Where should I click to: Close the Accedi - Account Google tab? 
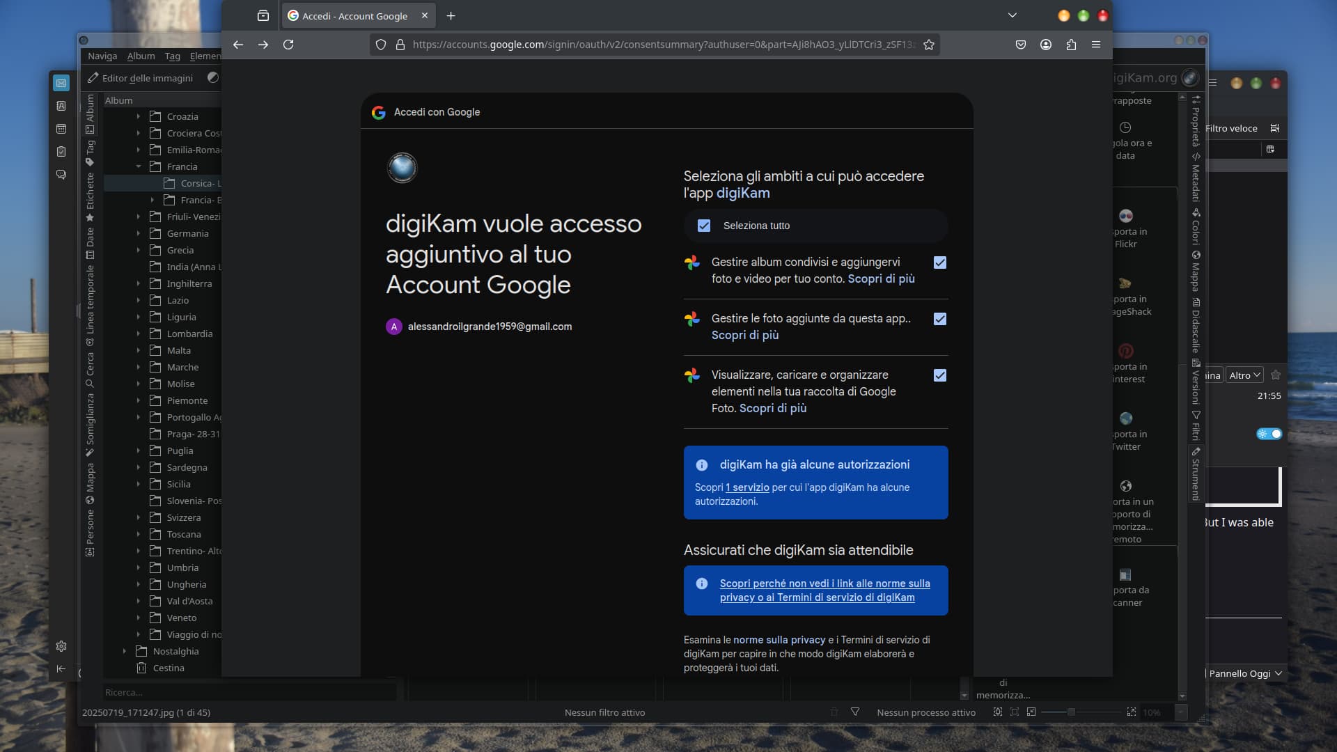point(425,15)
